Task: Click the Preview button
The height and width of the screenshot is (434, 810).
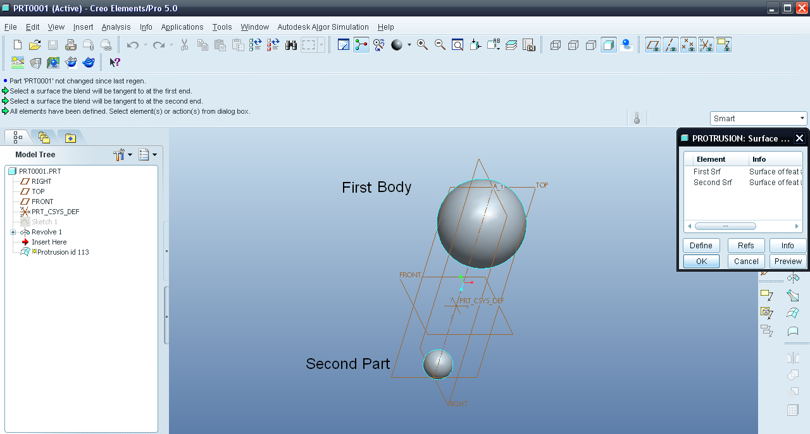Action: click(788, 262)
